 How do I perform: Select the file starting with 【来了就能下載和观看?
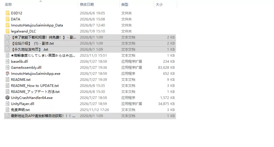click(x=43, y=37)
